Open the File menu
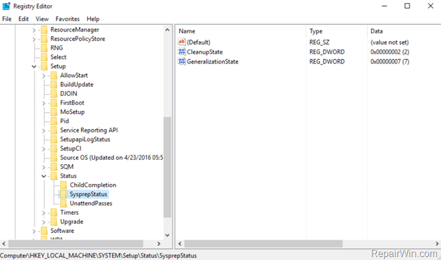 pos(7,19)
